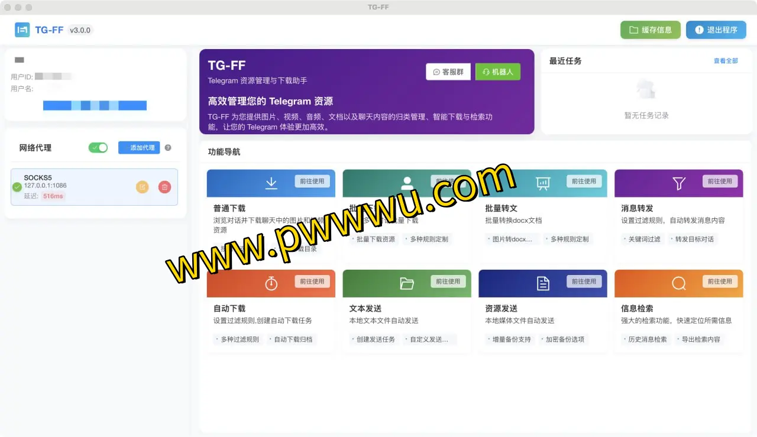Click the document icon on 资源发送 card

[543, 284]
